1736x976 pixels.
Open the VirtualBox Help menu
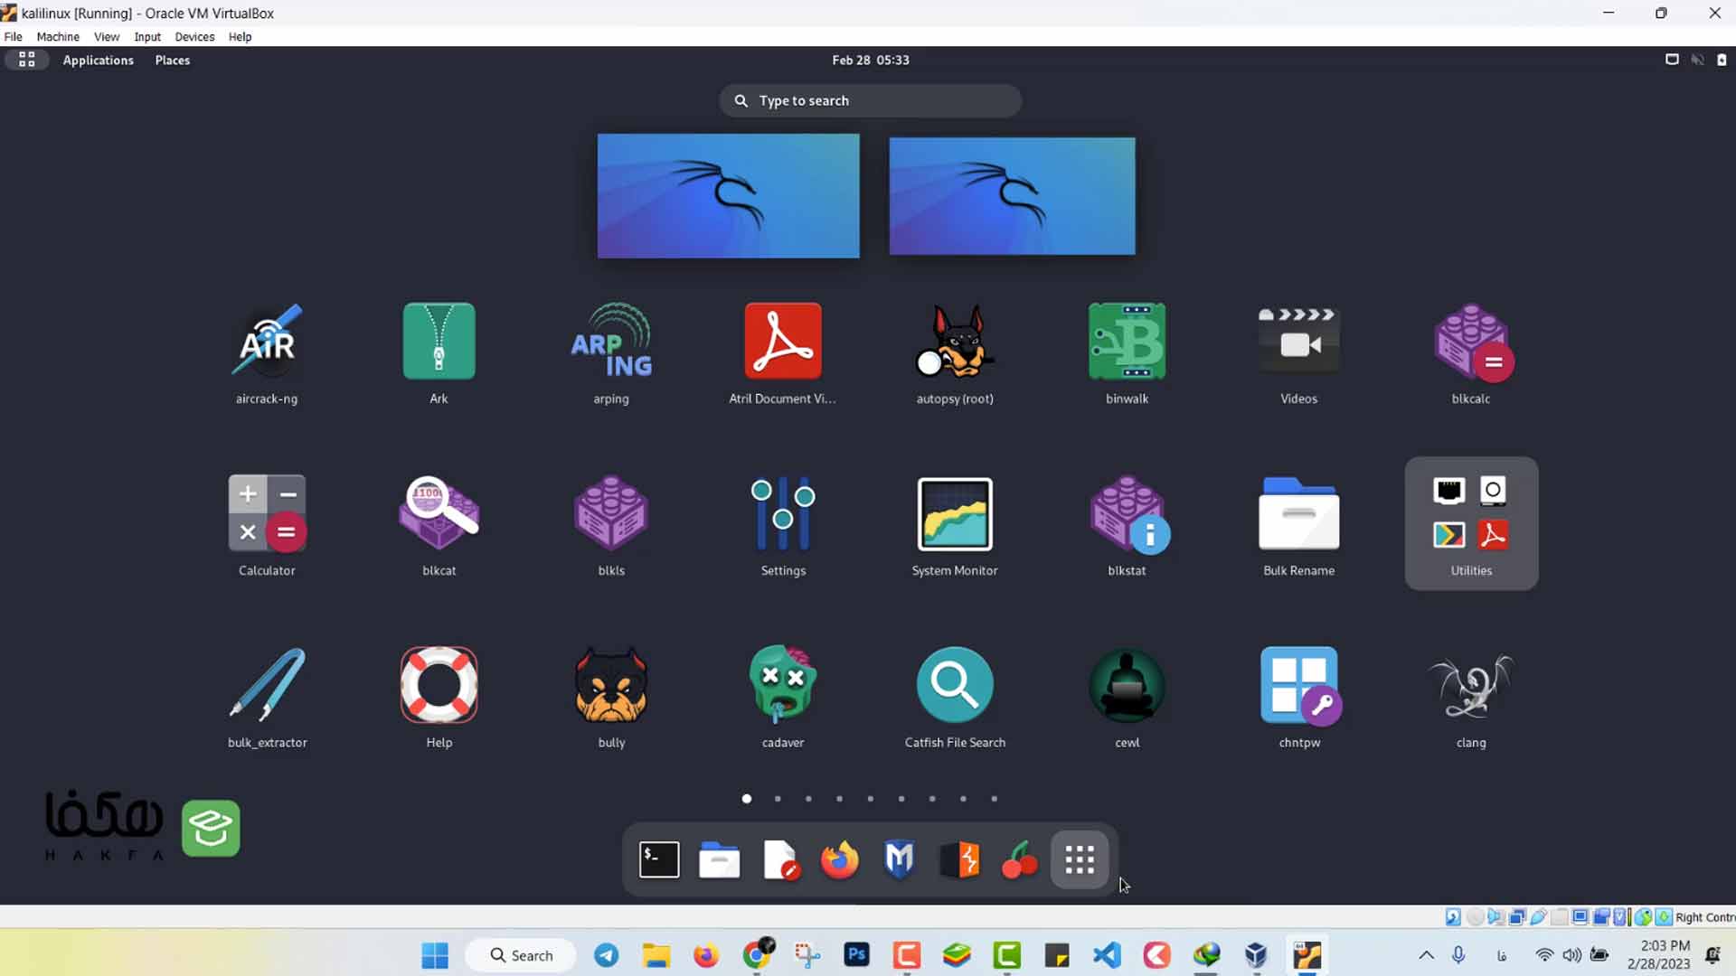click(240, 37)
